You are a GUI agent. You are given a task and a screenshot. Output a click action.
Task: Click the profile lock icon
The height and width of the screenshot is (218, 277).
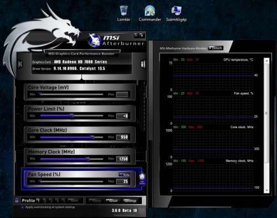(17, 200)
